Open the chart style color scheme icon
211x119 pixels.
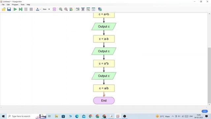point(71,9)
